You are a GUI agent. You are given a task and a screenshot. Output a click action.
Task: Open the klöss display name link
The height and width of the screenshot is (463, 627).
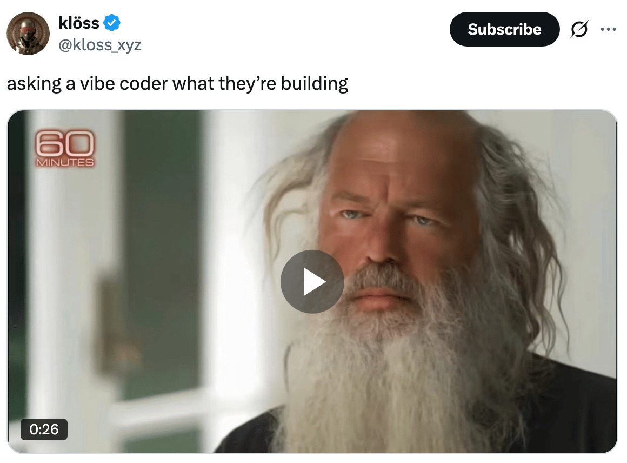[x=79, y=23]
